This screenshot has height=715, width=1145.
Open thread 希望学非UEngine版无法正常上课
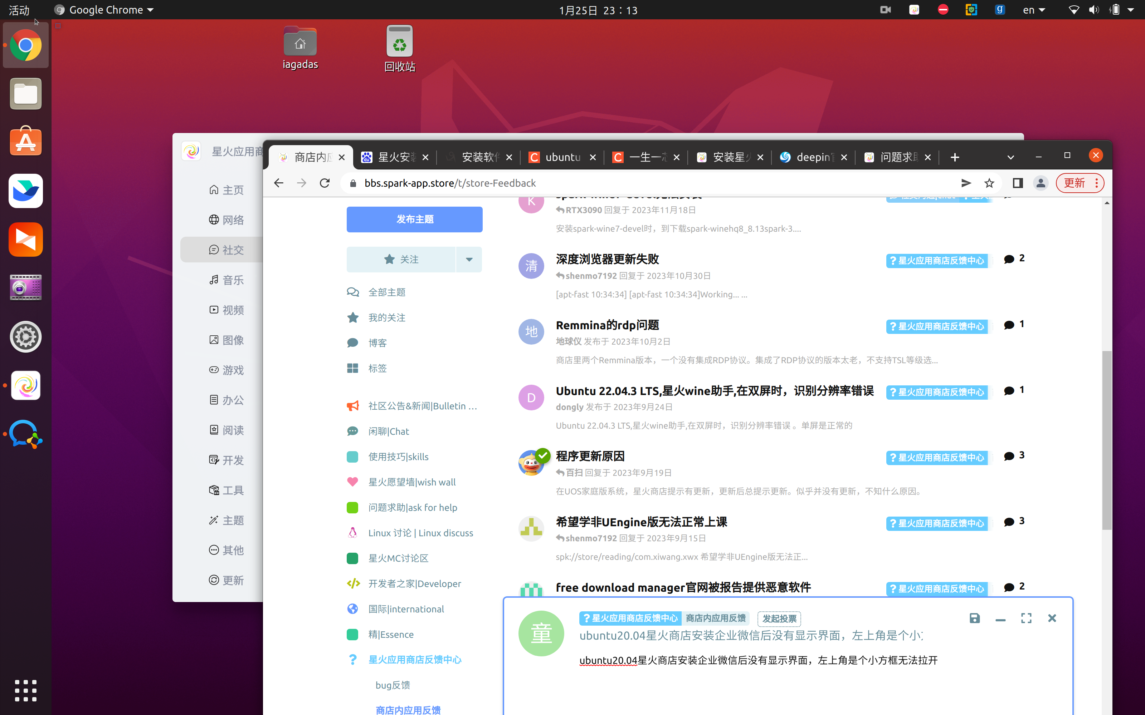[x=642, y=522]
